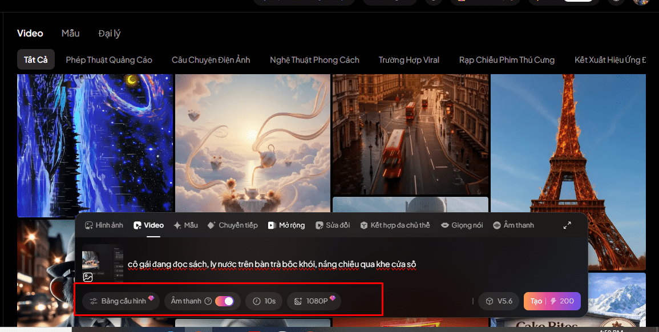Click the image icon under uploaded thumbnail
Image resolution: width=659 pixels, height=332 pixels.
tap(88, 277)
